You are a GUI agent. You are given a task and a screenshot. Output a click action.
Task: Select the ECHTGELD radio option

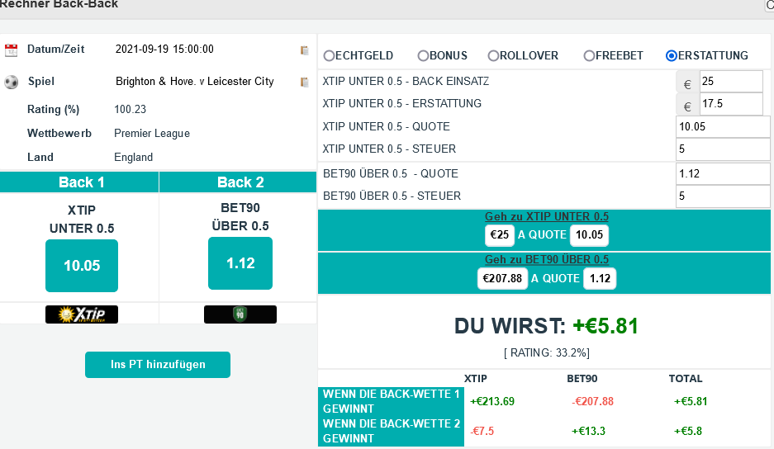point(329,56)
